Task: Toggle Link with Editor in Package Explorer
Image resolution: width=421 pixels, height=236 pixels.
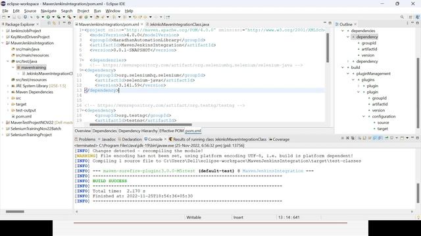Action: 54,24
